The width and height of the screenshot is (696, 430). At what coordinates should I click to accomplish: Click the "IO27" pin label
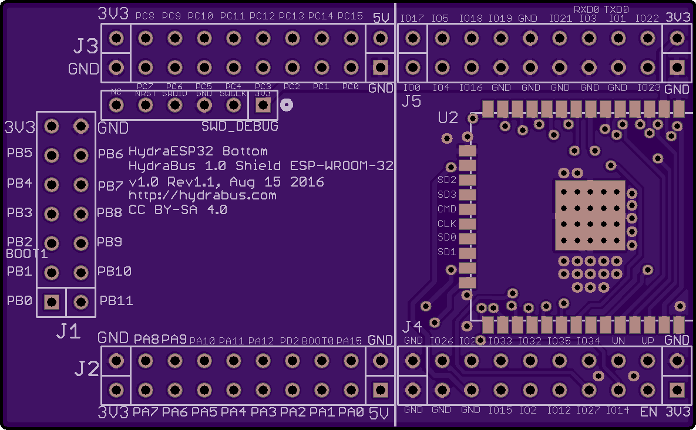pyautogui.click(x=588, y=410)
